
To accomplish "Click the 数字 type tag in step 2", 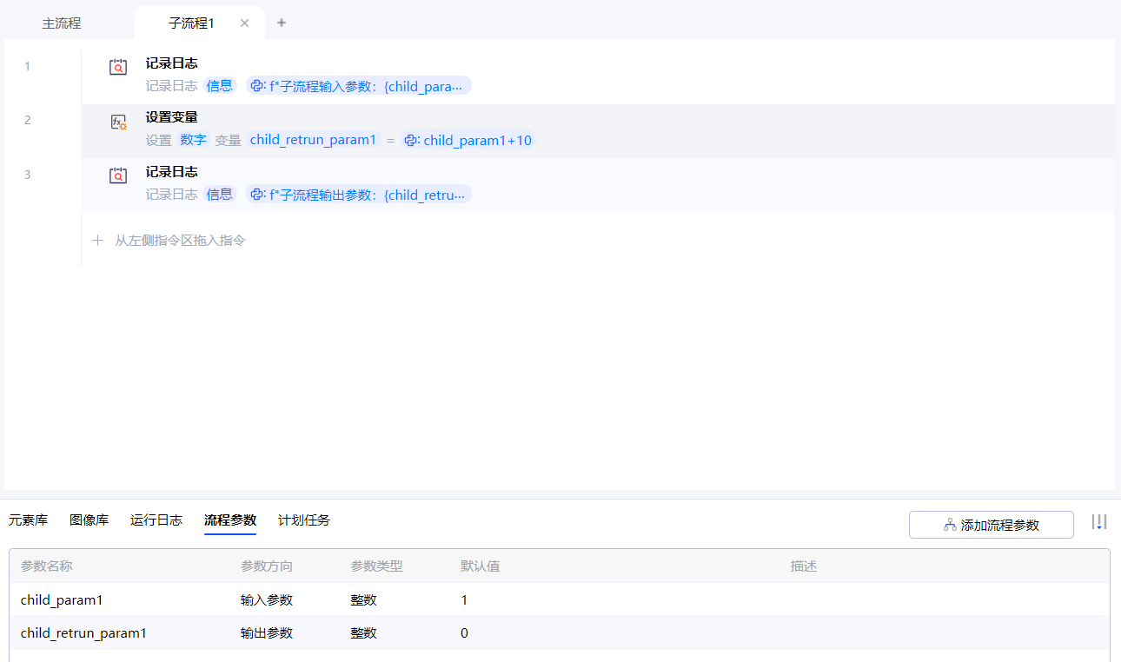I will point(193,140).
